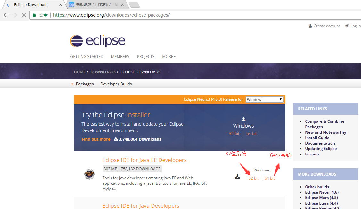Expand the MORE dropdown menu

click(x=169, y=57)
